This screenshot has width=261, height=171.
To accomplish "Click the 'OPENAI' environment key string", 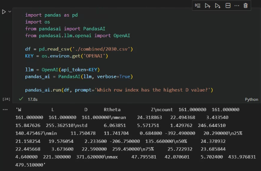I will tap(94, 56).
